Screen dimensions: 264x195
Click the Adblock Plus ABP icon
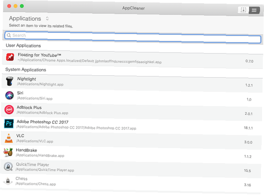[9, 110]
